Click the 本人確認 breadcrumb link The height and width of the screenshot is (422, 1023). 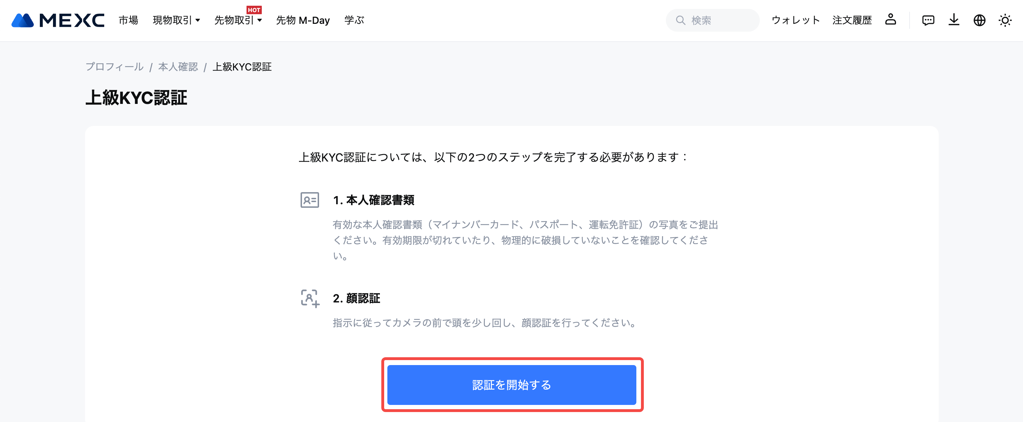[x=178, y=67]
